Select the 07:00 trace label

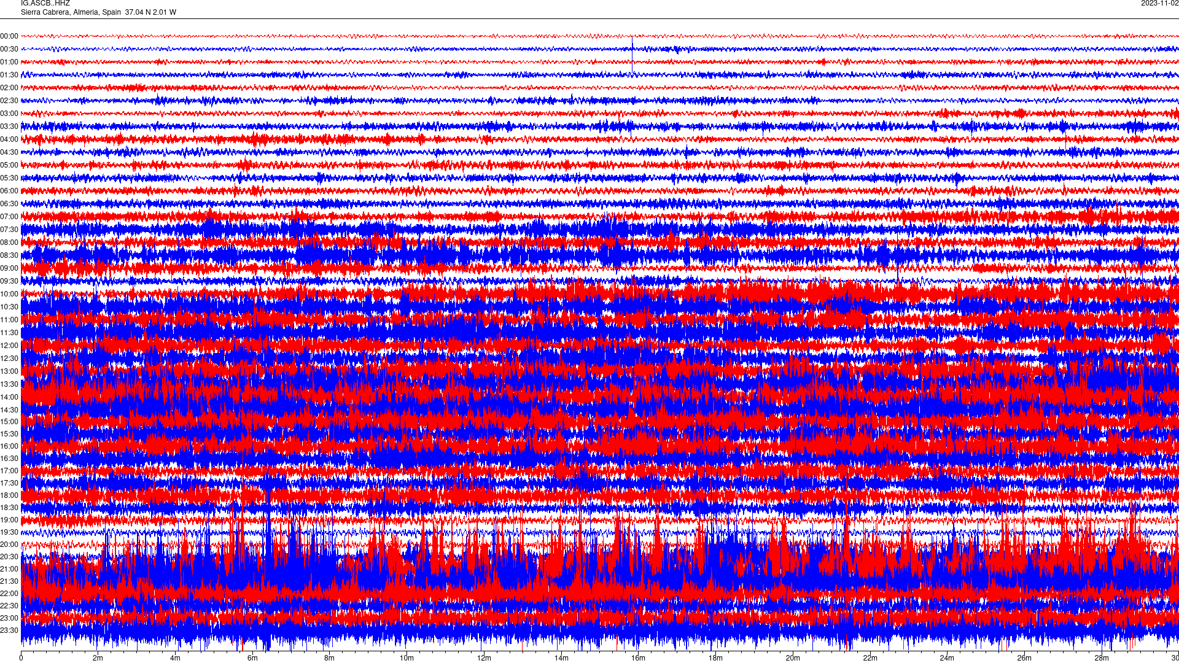(9, 217)
